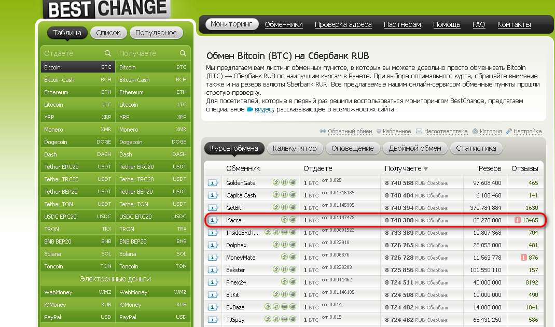Open the Контакты menu item
This screenshot has width=555, height=327.
click(514, 24)
